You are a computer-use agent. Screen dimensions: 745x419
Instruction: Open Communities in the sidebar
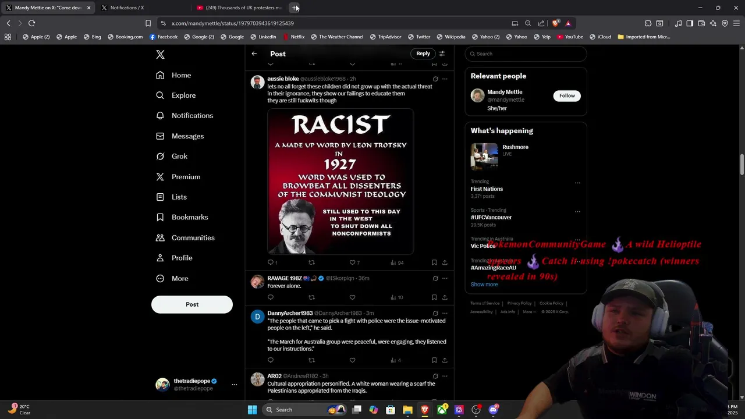tap(185, 237)
